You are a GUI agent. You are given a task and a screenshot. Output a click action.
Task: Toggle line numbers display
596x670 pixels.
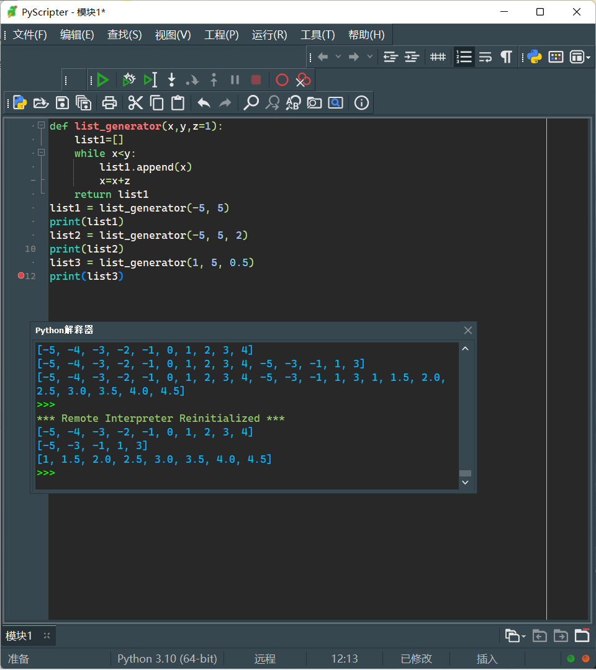464,57
